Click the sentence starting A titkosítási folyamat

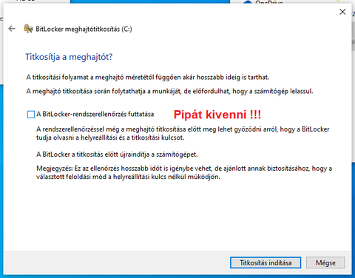coord(148,78)
